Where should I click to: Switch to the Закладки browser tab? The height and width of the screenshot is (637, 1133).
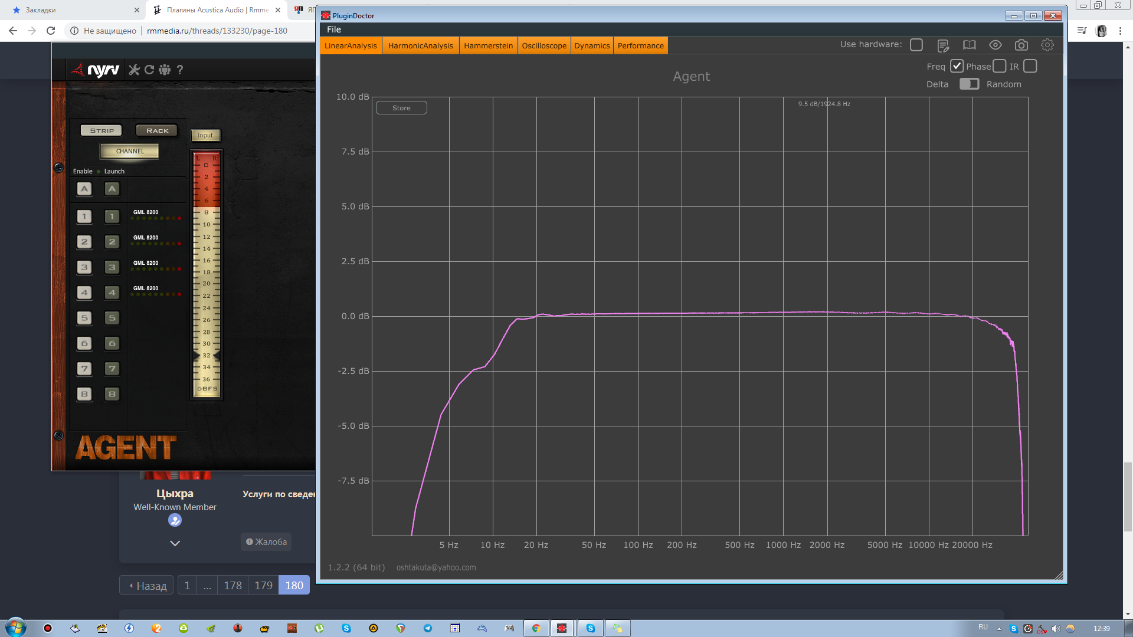[74, 10]
